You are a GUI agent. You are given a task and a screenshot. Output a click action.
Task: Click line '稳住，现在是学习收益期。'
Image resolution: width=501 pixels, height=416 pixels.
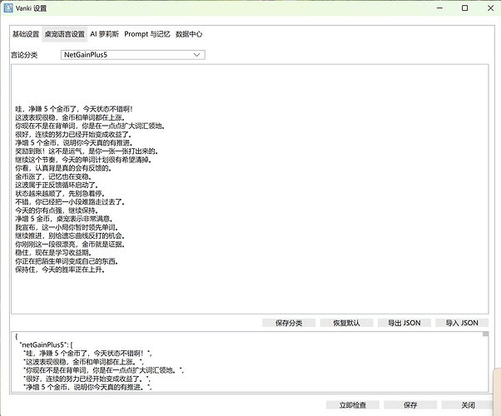53,253
